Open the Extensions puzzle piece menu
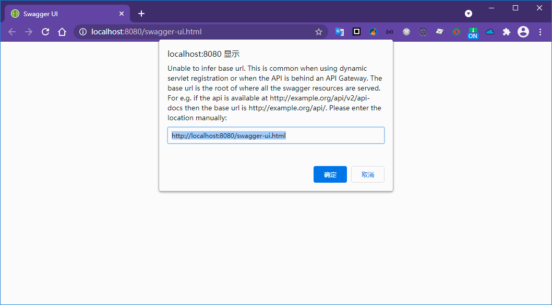The image size is (552, 305). tap(506, 32)
